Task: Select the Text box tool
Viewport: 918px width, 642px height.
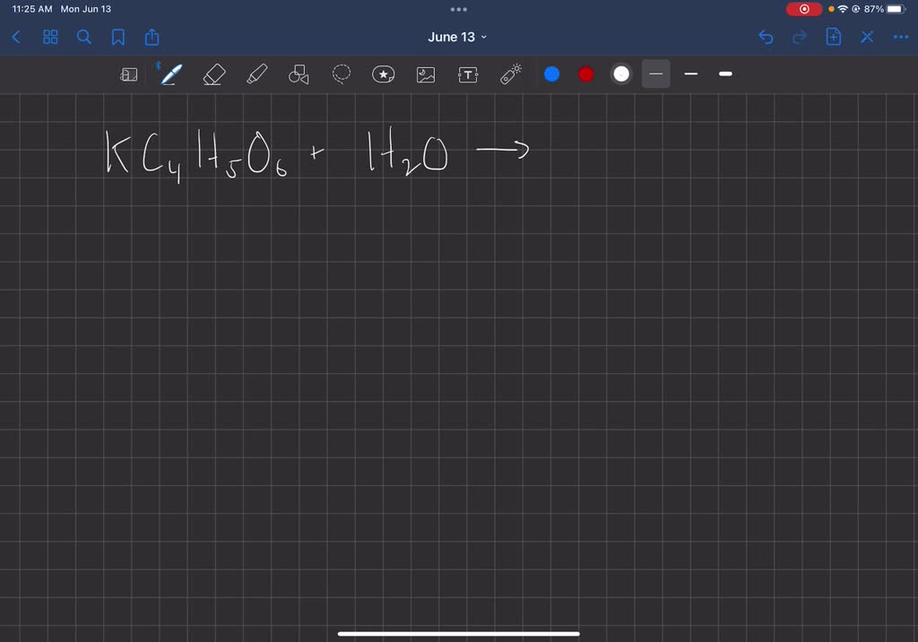Action: [x=468, y=74]
